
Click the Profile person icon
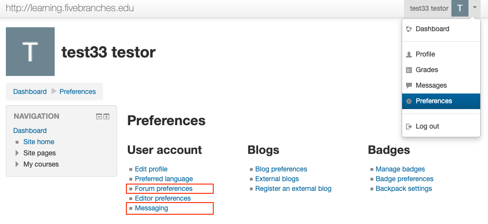pyautogui.click(x=409, y=55)
